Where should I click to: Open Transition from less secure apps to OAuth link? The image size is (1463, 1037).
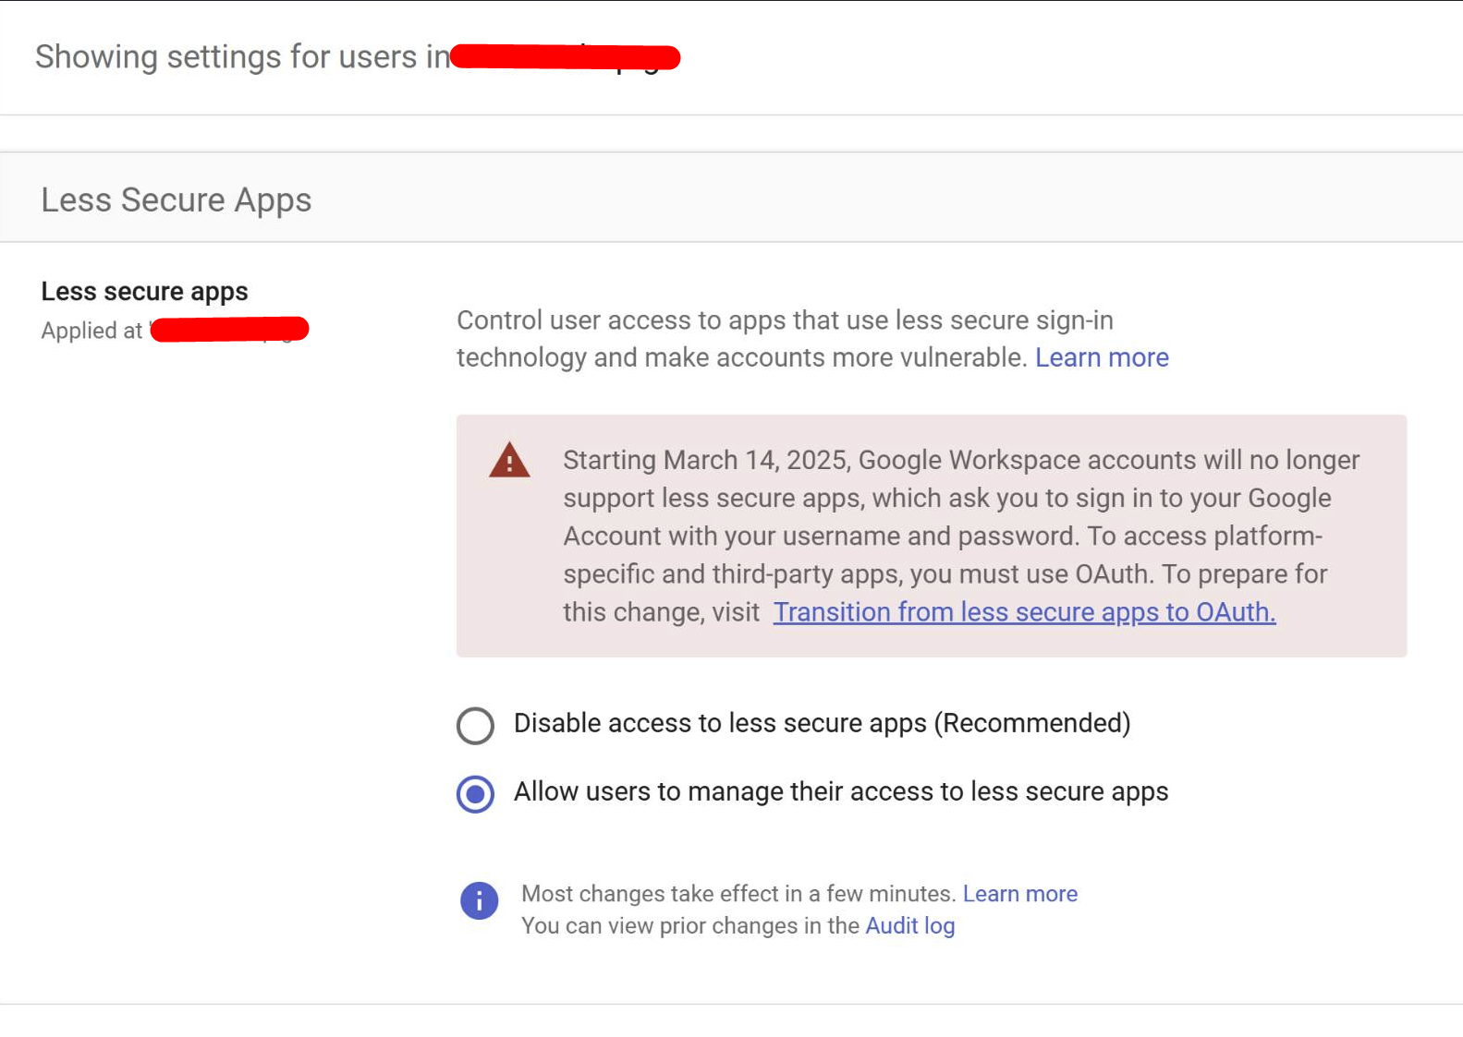point(1024,612)
